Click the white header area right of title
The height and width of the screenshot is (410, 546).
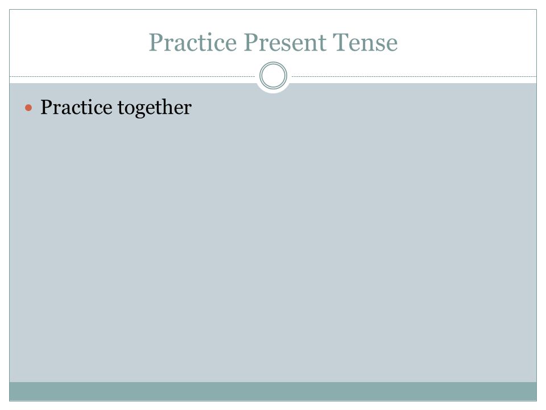coord(468,43)
